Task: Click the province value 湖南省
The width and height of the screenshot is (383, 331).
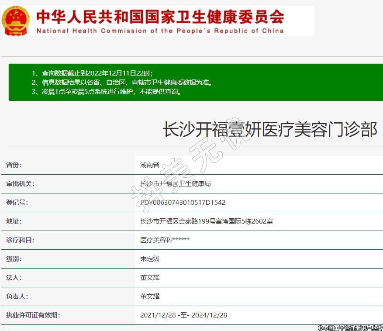Action: [x=150, y=165]
